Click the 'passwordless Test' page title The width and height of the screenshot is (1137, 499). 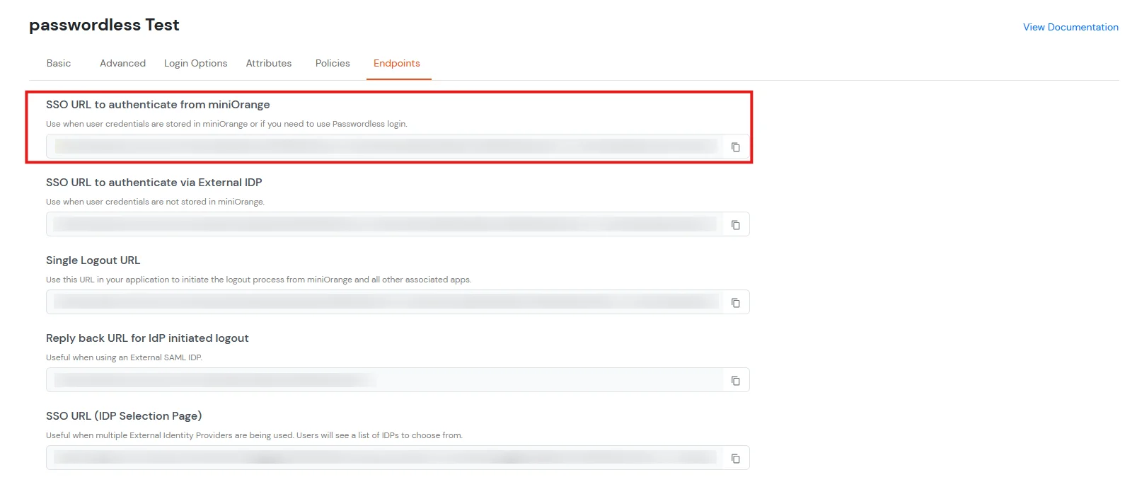(104, 25)
